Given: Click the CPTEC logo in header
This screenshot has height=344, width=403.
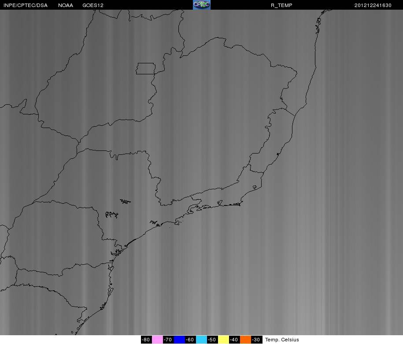Looking at the screenshot, I should click(202, 5).
